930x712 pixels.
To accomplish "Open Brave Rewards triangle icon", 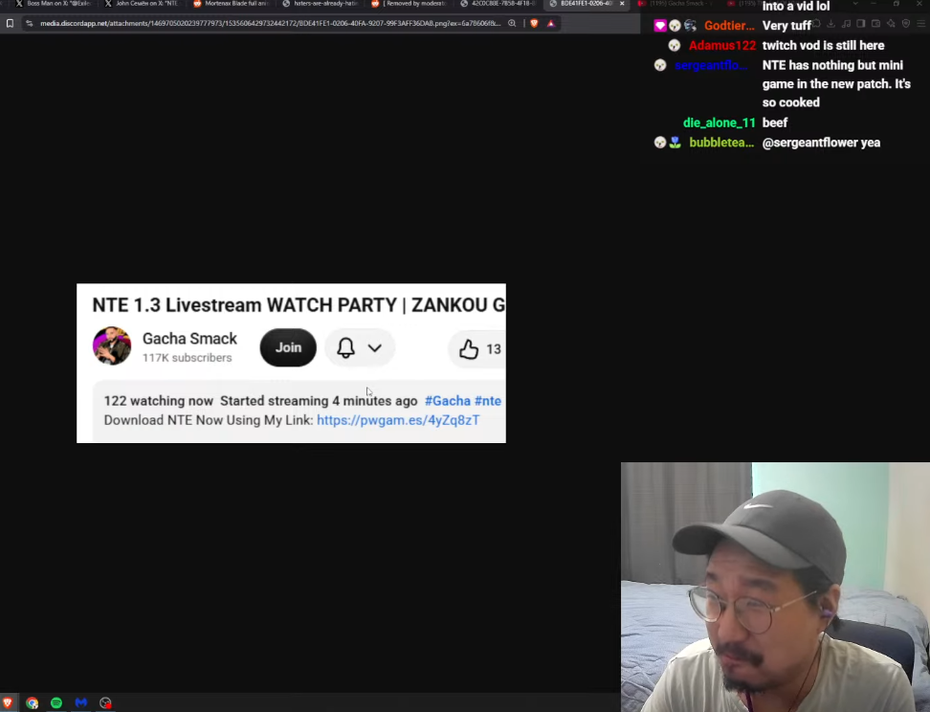I will (551, 24).
